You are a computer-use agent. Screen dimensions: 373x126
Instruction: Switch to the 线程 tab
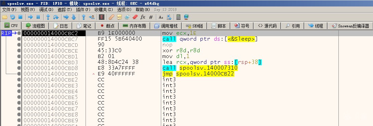[316, 26]
